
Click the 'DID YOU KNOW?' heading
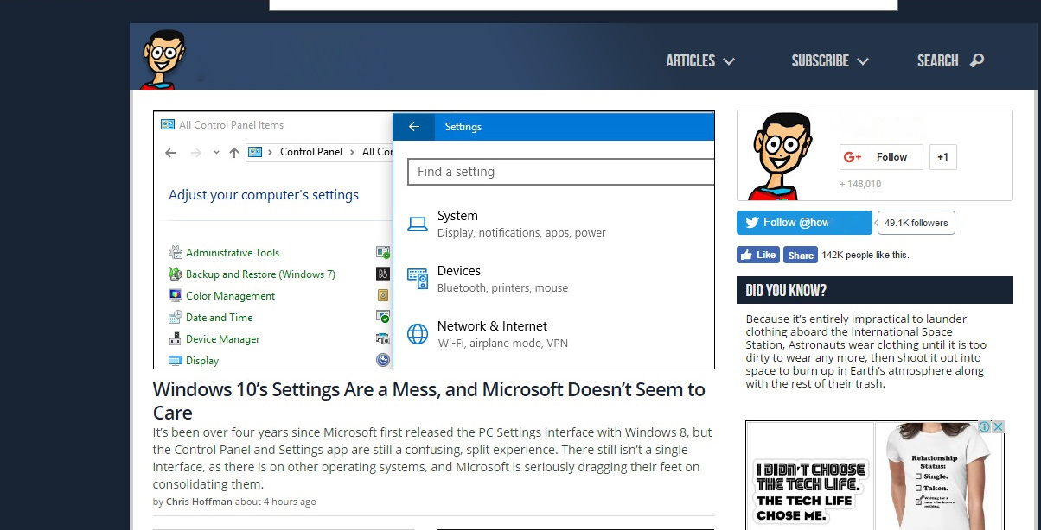click(x=786, y=290)
